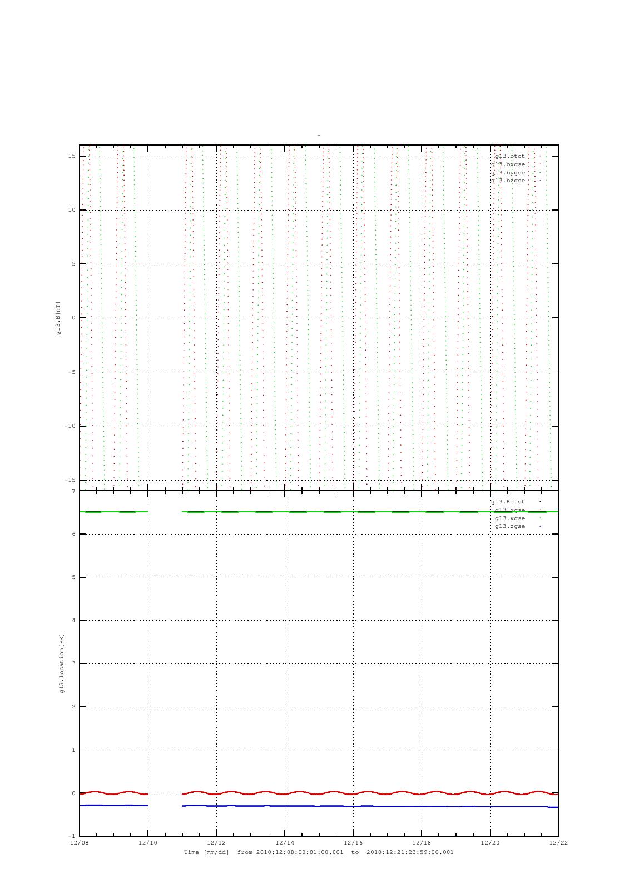This screenshot has height=889, width=629.
Task: Click the 12/12 date tick label
Action: click(x=216, y=843)
